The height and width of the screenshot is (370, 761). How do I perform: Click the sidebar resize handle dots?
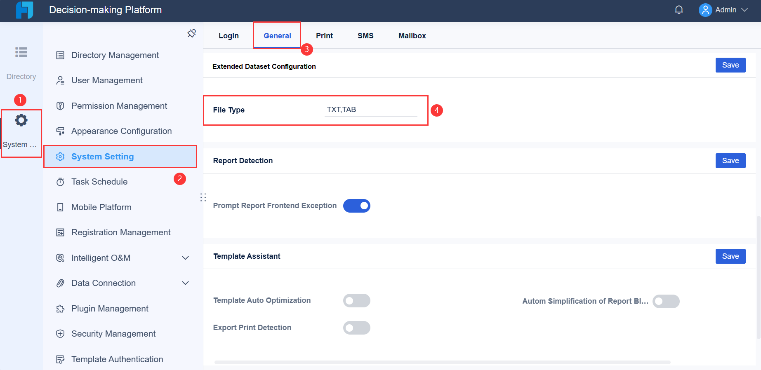(x=203, y=197)
